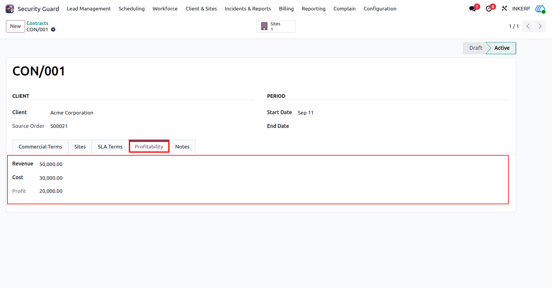Open the Security Guard app icon
This screenshot has height=288, width=552.
click(x=10, y=9)
